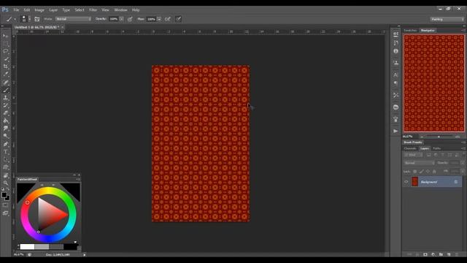Select the Rectangular Marquee tool
Viewport: 467px width, 263px height.
pos(6,44)
